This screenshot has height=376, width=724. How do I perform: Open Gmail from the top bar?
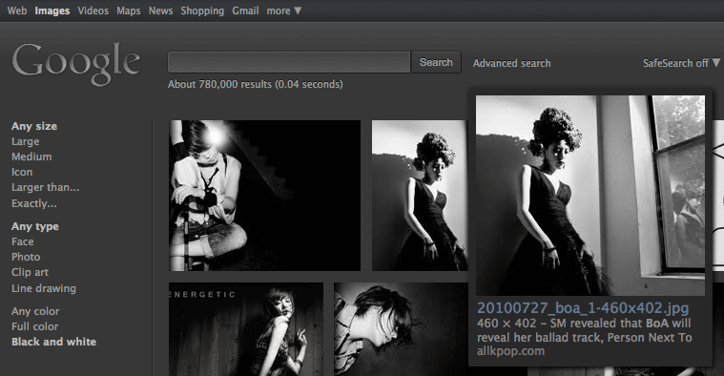245,10
